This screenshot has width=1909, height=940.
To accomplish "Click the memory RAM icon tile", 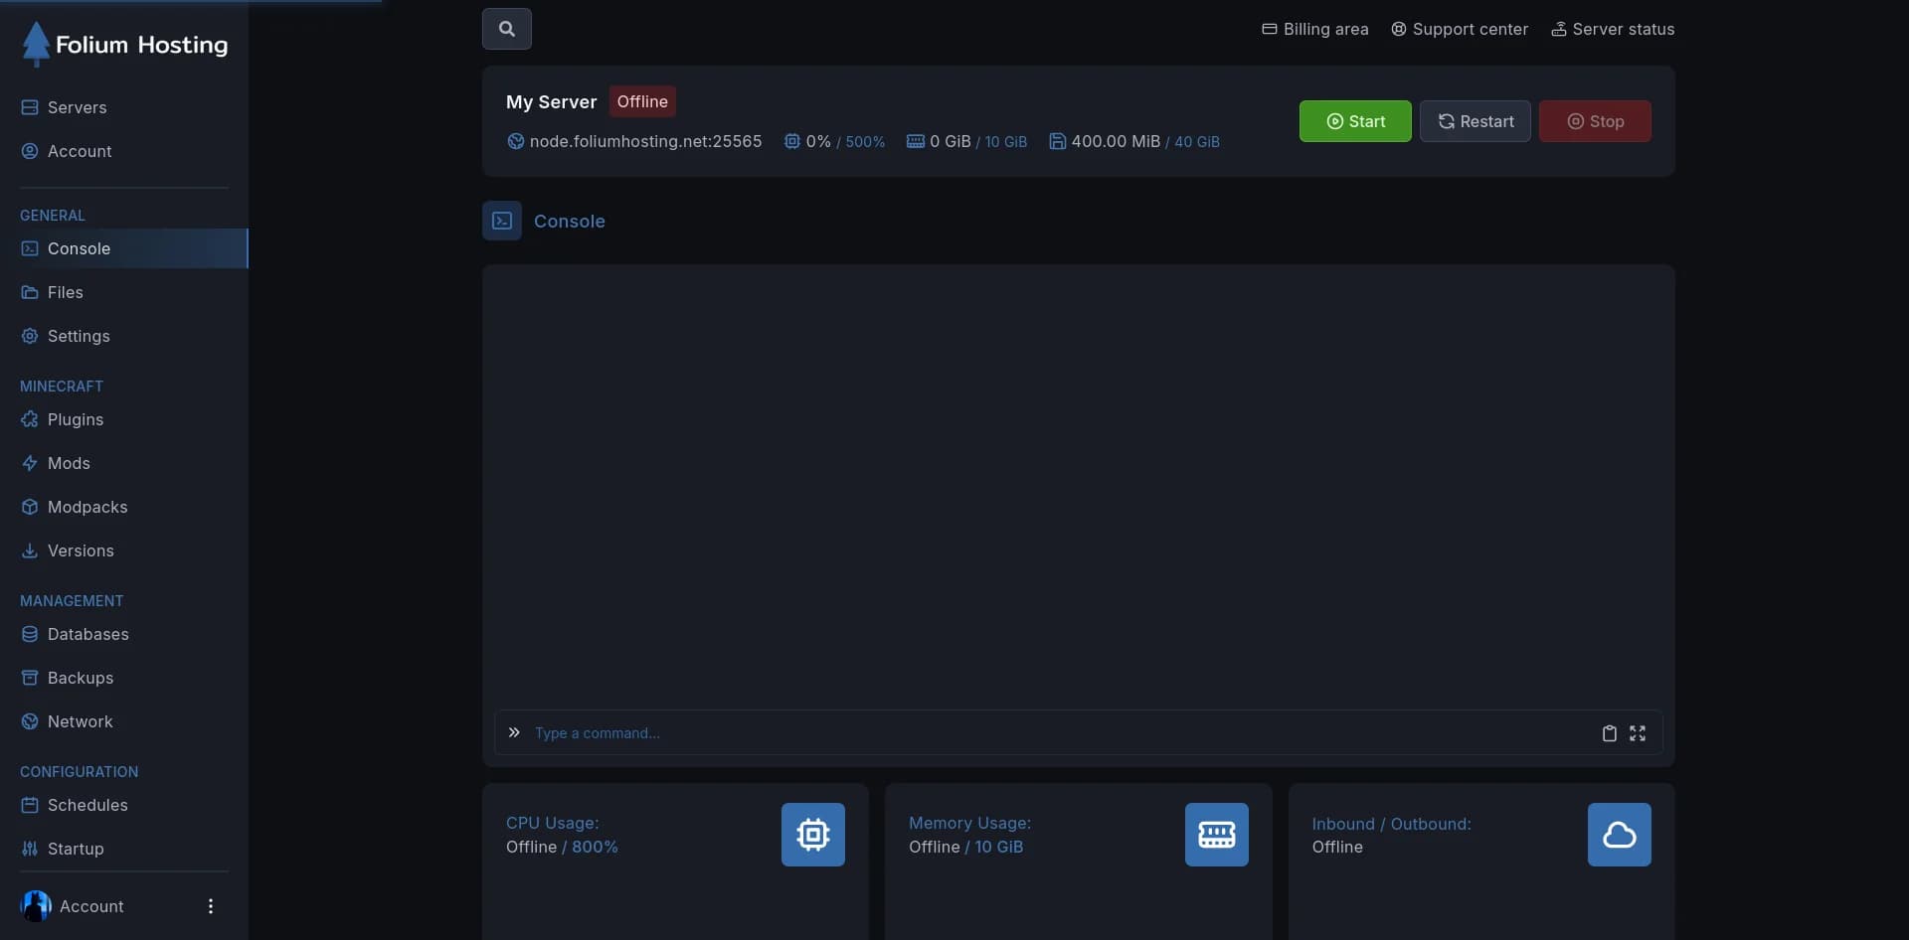I will [x=1217, y=835].
